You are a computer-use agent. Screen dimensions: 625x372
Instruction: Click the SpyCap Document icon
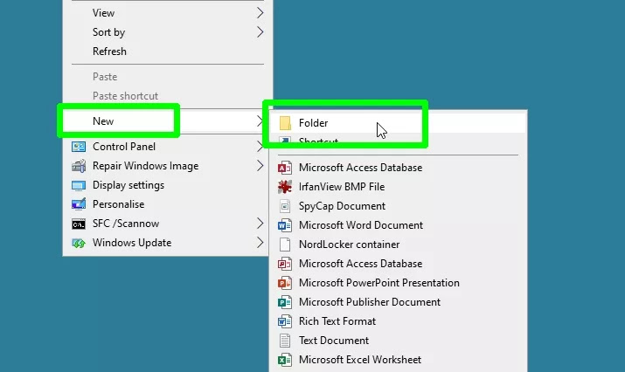285,206
